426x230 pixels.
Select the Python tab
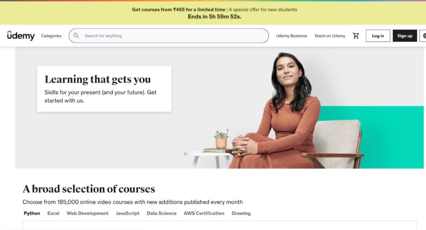coord(32,213)
